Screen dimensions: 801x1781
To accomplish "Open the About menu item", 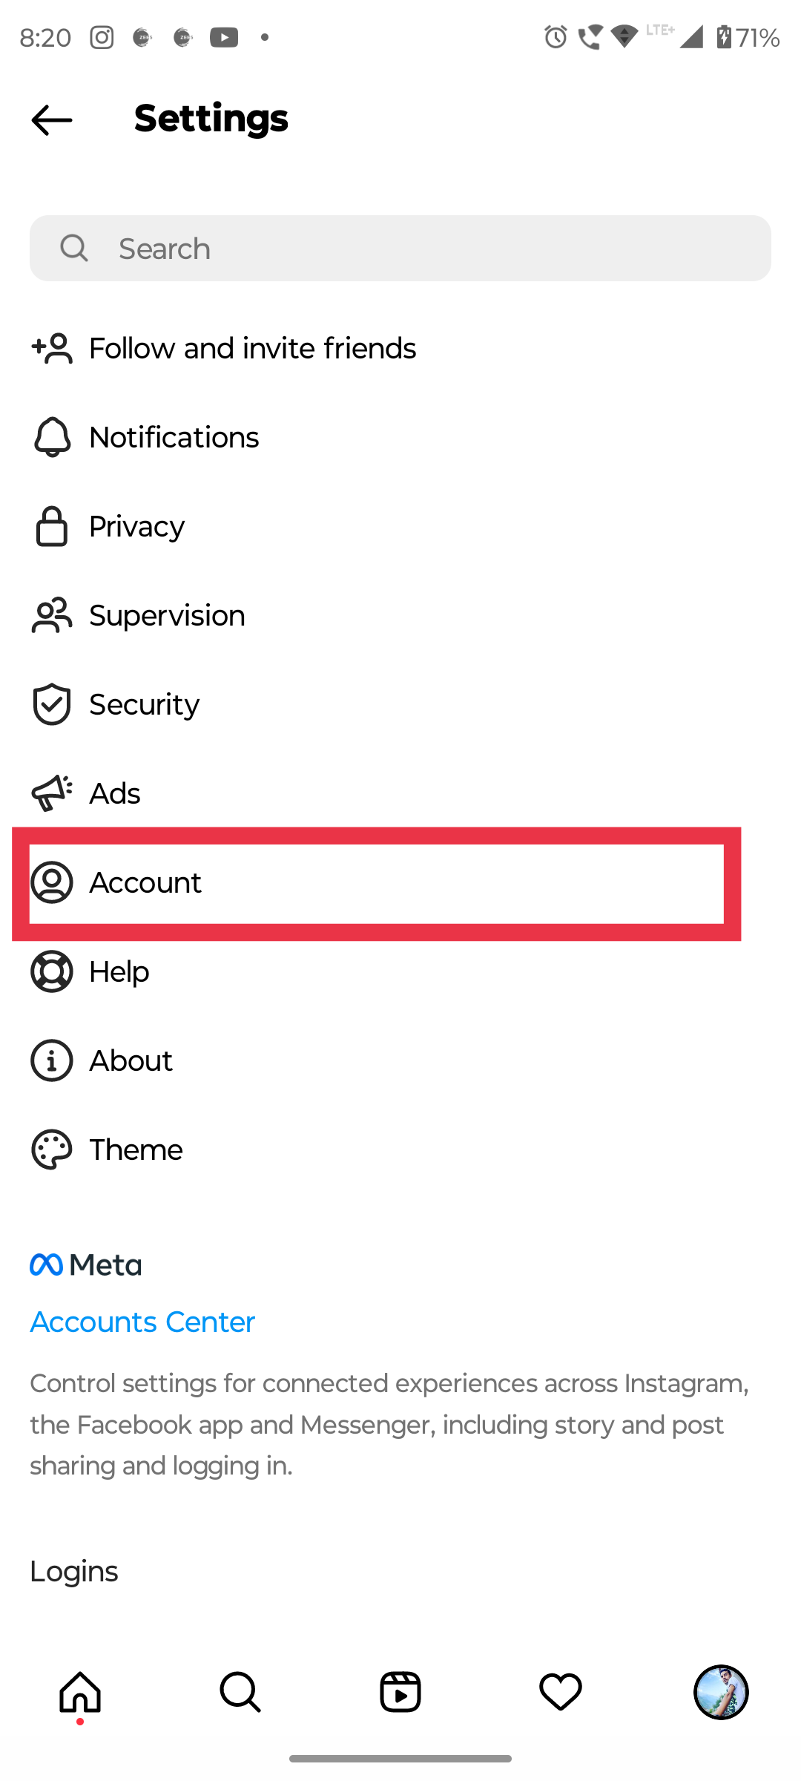I will tap(400, 1060).
